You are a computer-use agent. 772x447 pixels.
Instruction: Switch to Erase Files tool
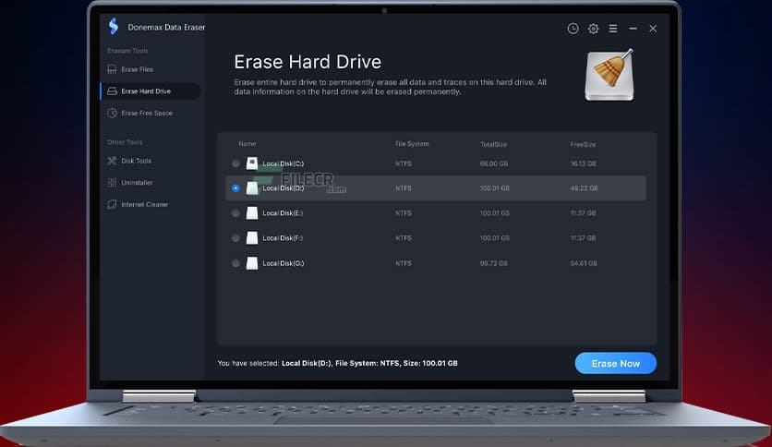(137, 69)
